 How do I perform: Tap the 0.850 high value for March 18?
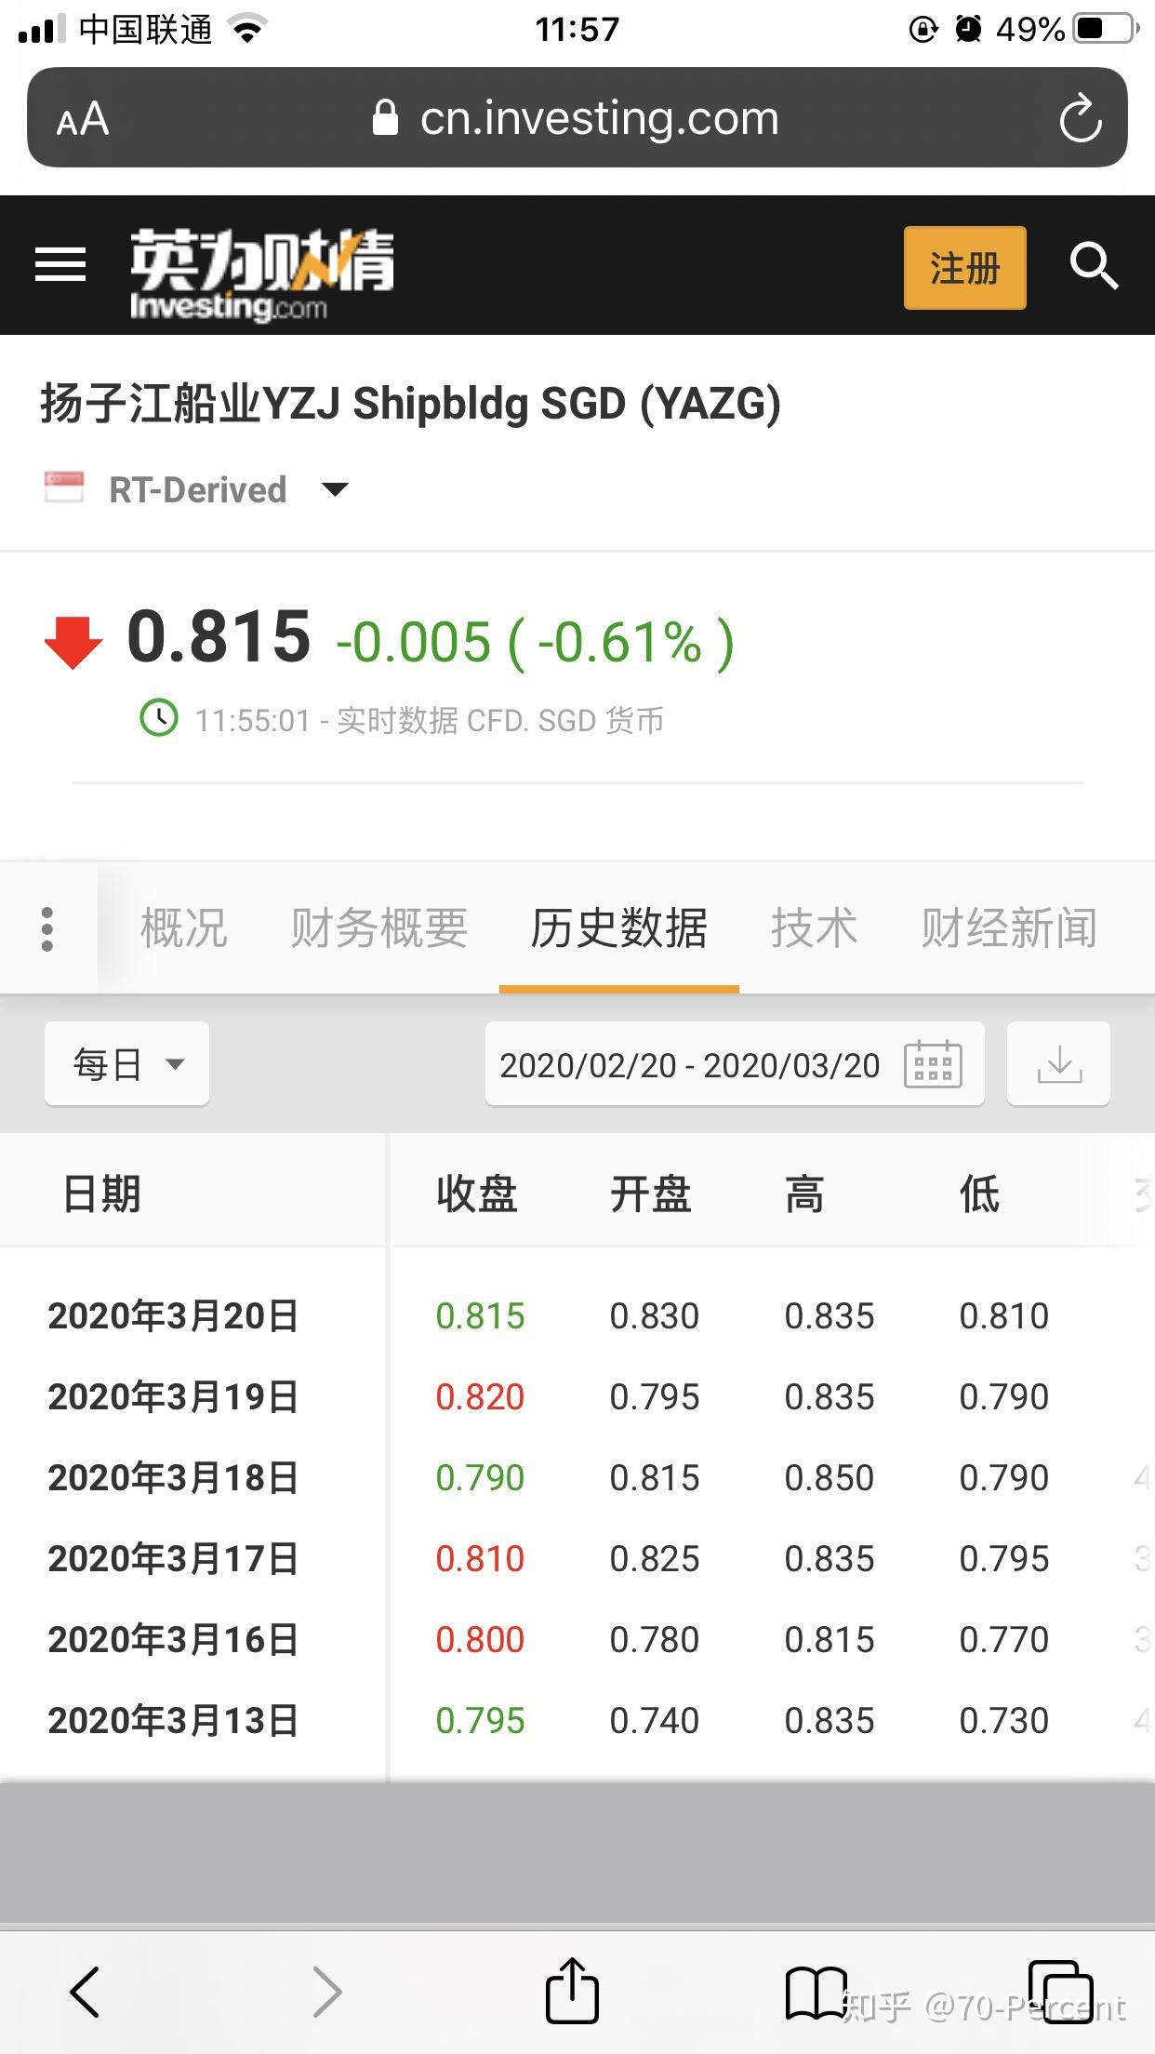[x=830, y=1477]
